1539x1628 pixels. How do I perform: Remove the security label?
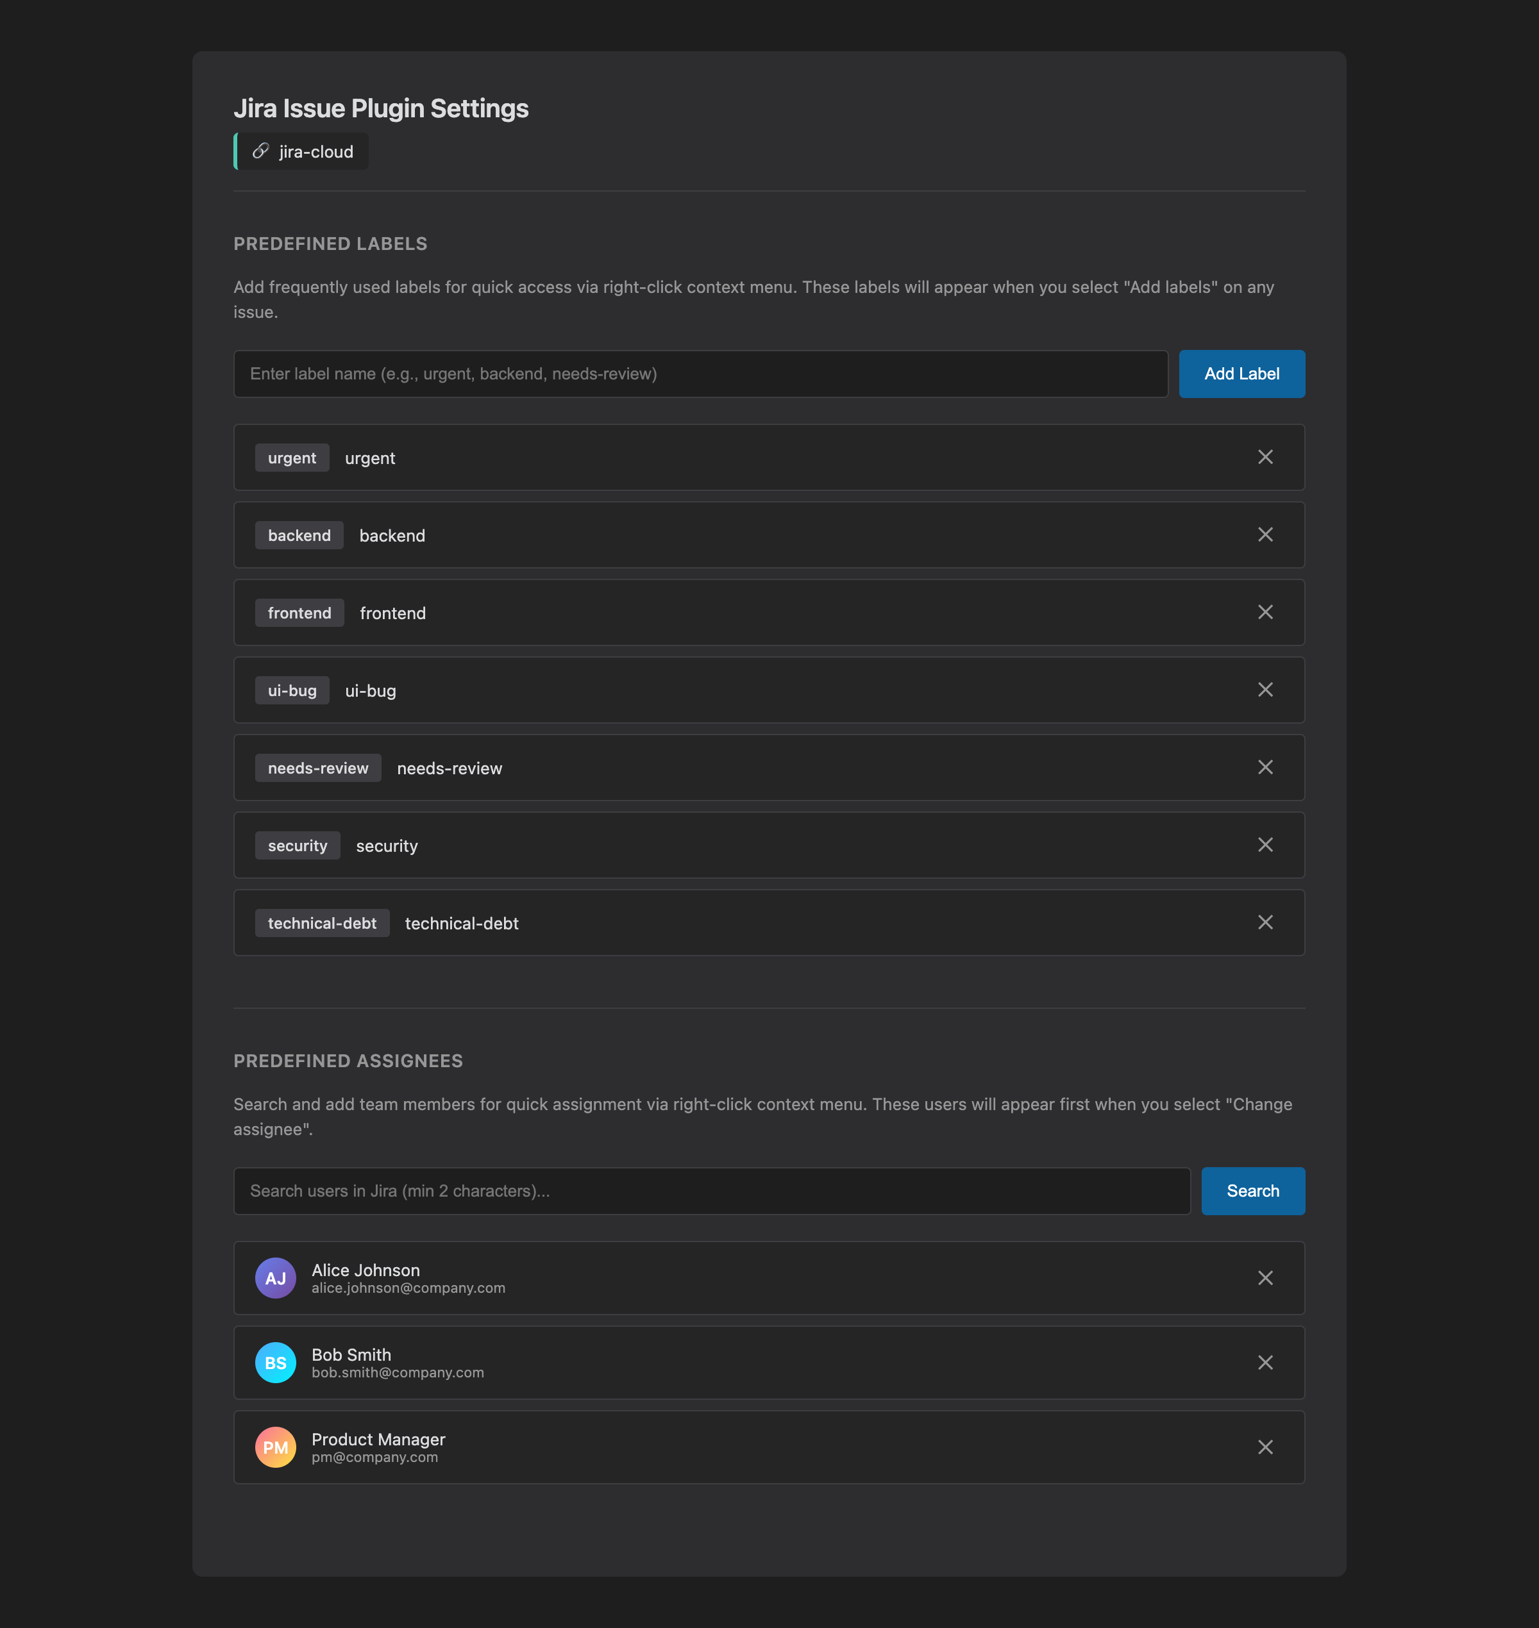point(1265,845)
